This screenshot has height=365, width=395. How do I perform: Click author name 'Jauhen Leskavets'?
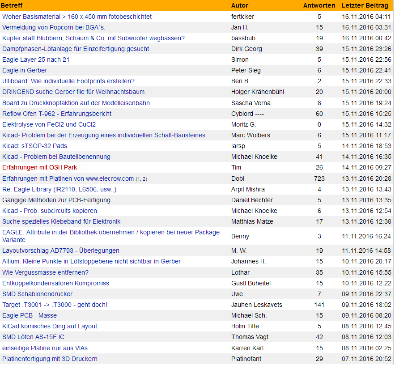coord(257,305)
